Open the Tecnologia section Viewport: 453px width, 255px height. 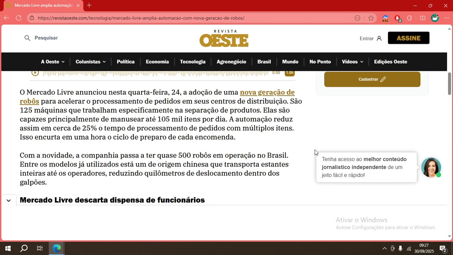coord(193,62)
